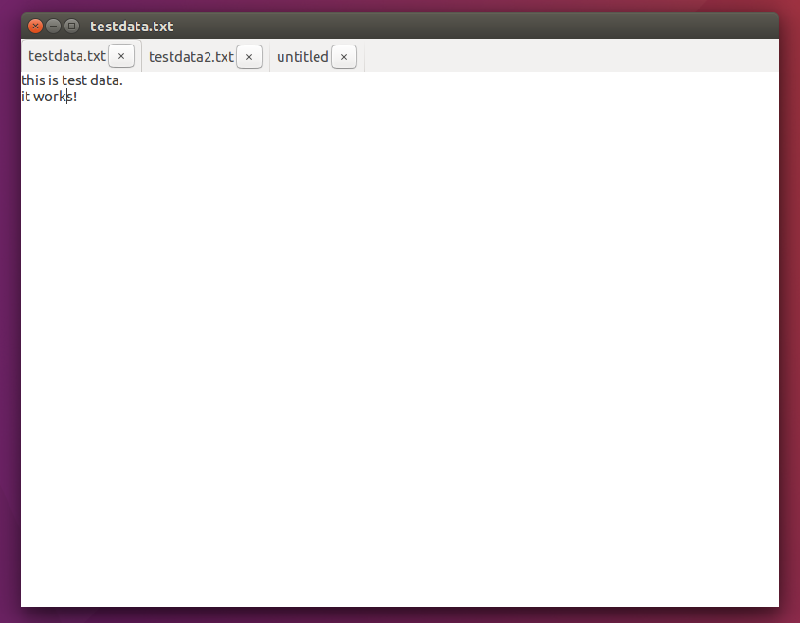Switch to the untitled tab
This screenshot has width=800, height=623.
tap(301, 56)
